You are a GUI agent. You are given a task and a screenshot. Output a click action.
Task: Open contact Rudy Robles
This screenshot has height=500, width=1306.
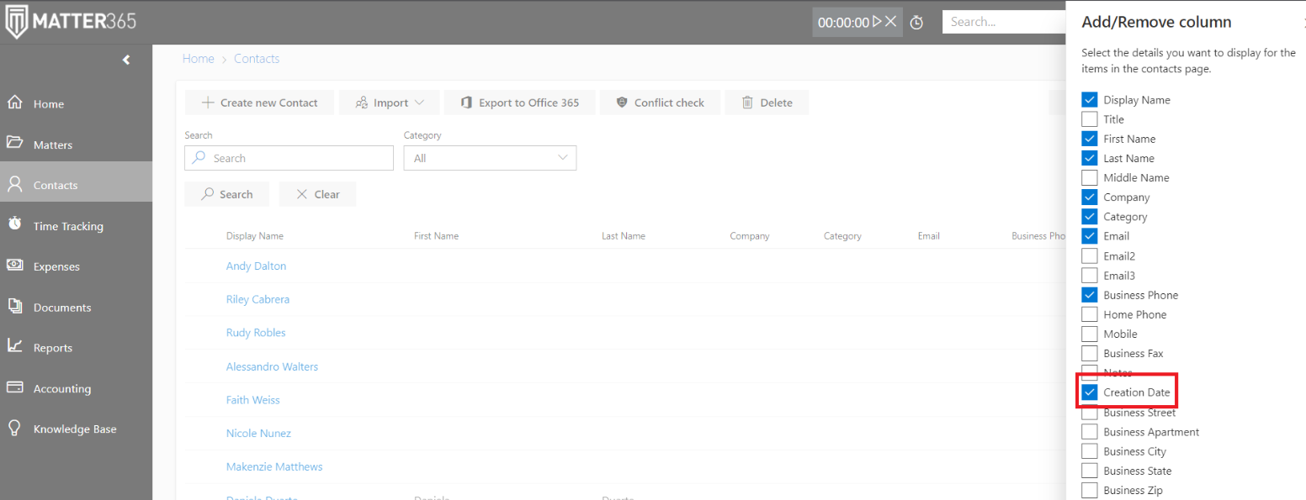256,333
